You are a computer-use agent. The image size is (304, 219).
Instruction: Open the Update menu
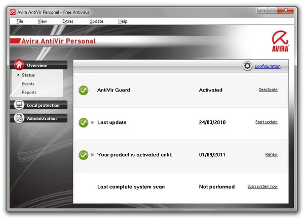(x=96, y=21)
